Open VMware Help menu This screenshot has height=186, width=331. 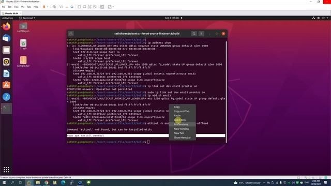click(36, 7)
